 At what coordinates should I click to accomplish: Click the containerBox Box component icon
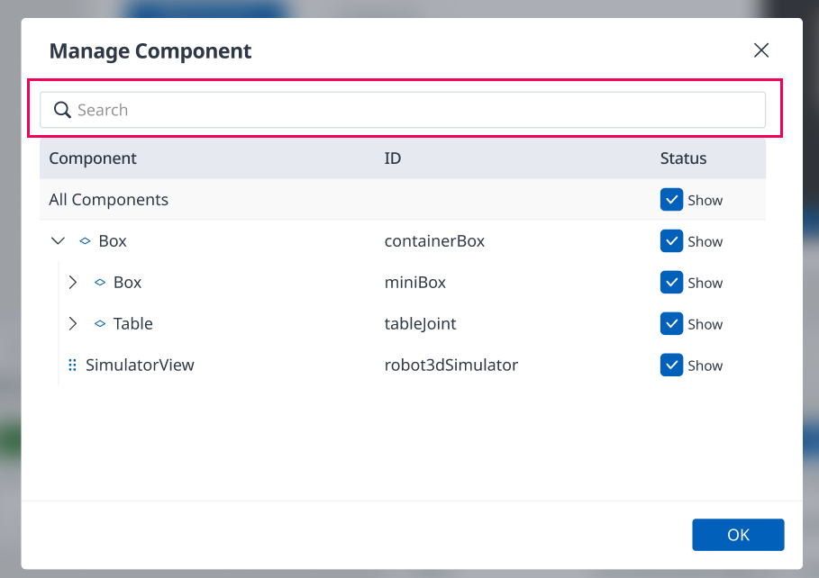pos(85,240)
